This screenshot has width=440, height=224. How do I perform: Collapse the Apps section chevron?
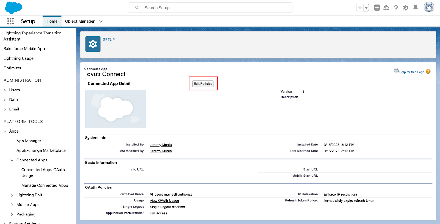[4, 131]
